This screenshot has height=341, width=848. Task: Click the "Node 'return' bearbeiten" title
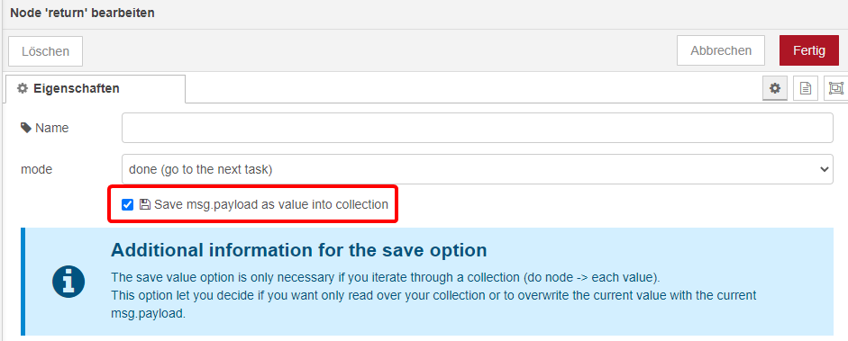click(x=82, y=13)
